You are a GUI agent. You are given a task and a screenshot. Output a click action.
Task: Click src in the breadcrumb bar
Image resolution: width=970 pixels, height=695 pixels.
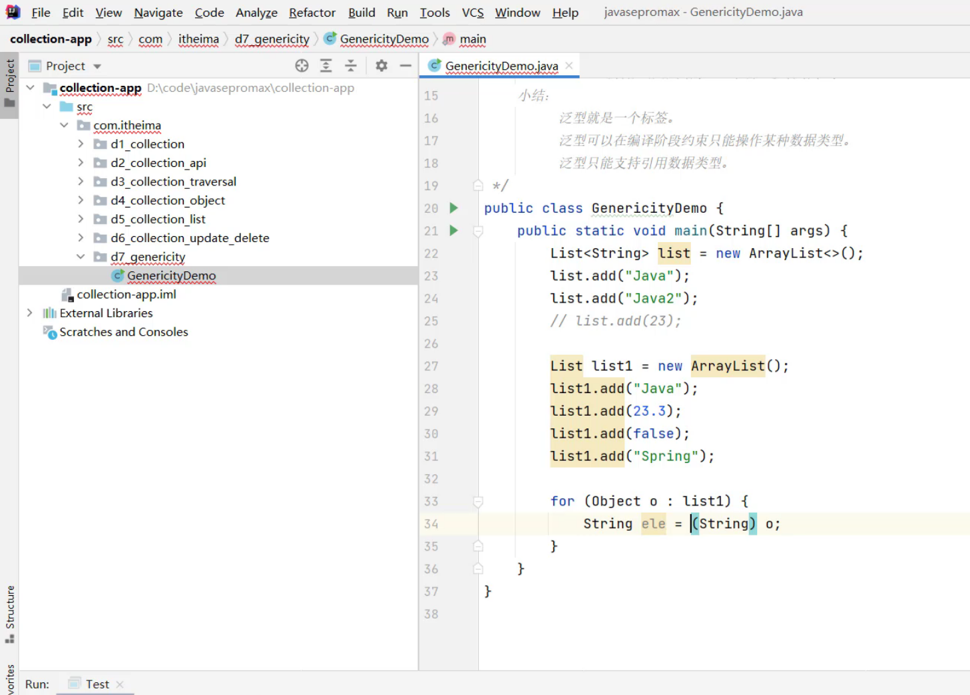(115, 39)
